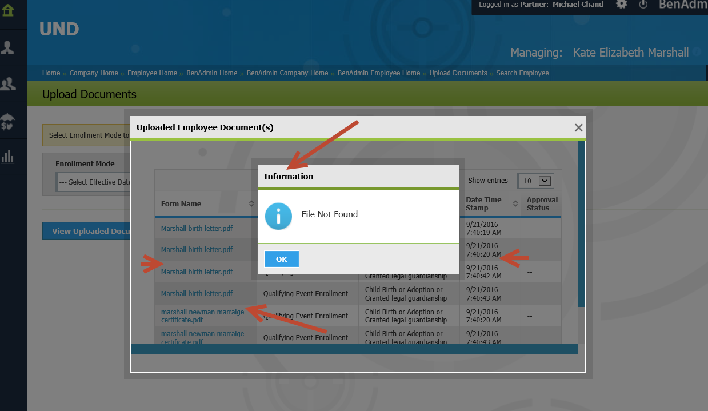
Task: Go to Upload Documents breadcrumb link
Action: (458, 73)
